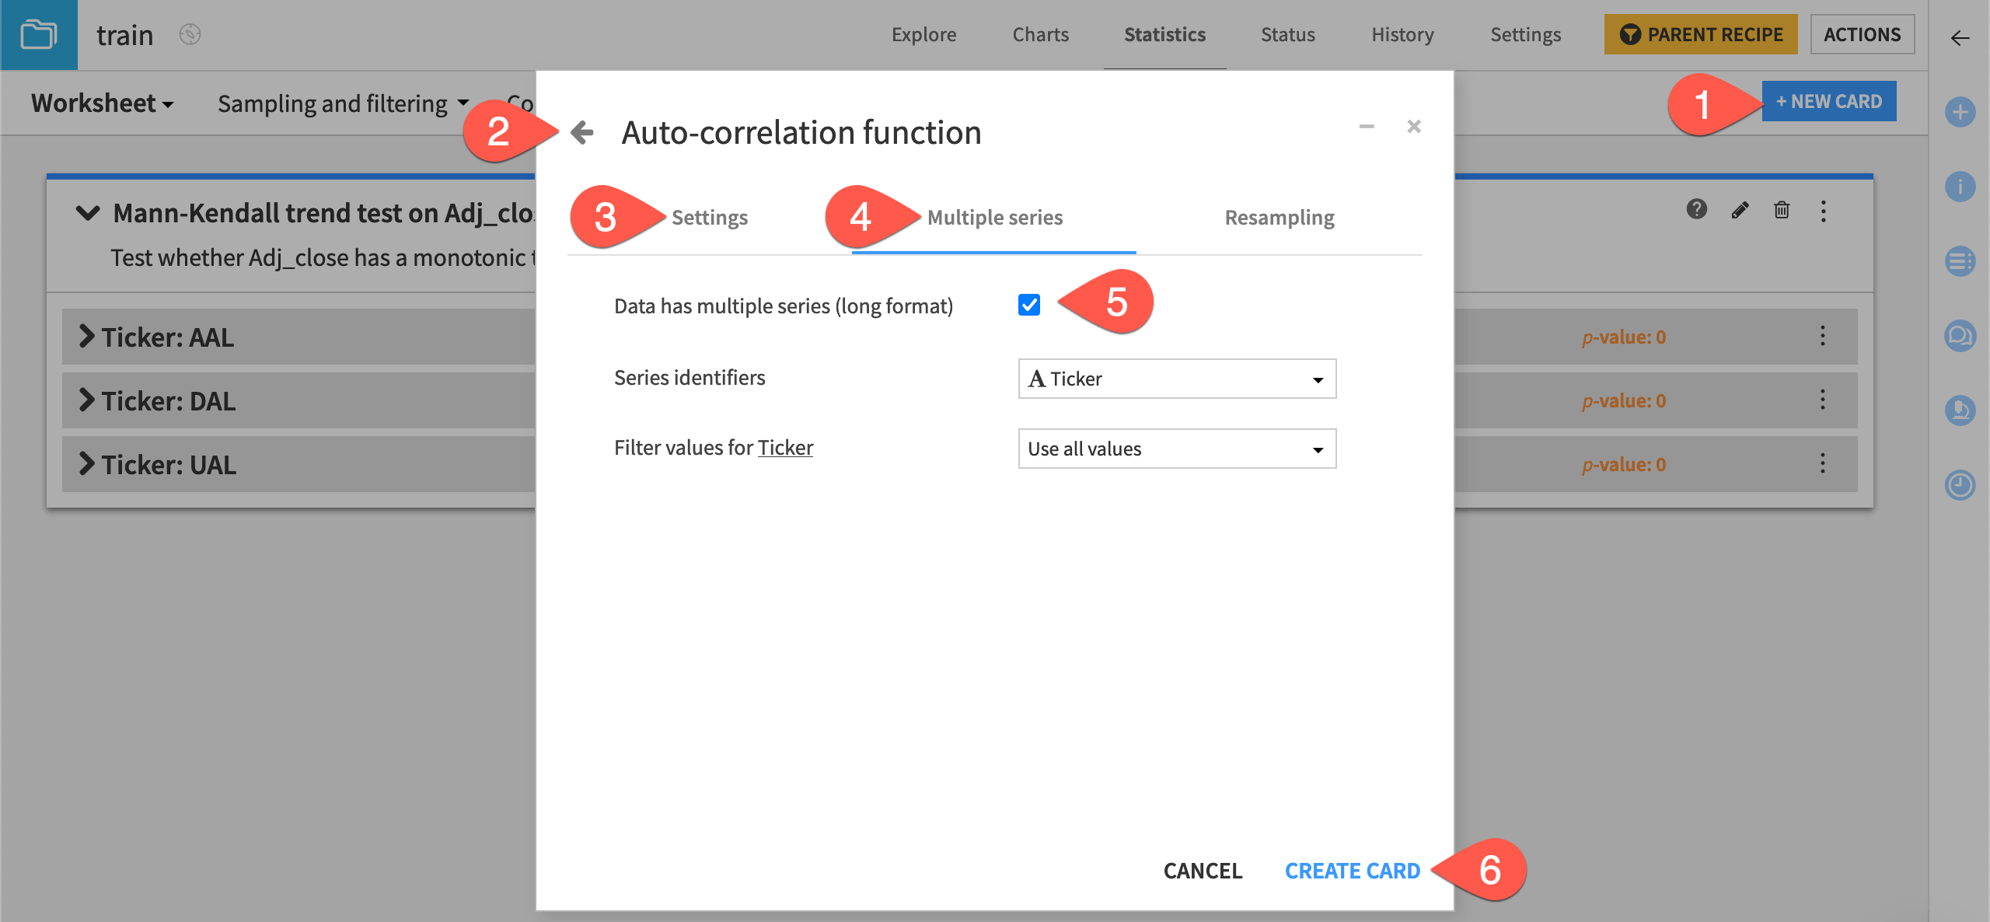Select the Lab icon in the right sidebar
Image resolution: width=1990 pixels, height=922 pixels.
point(1960,410)
